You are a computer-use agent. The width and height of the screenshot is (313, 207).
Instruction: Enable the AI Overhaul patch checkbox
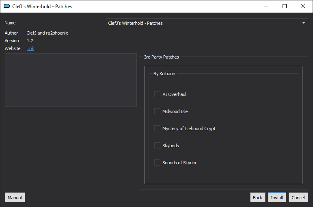pos(157,94)
